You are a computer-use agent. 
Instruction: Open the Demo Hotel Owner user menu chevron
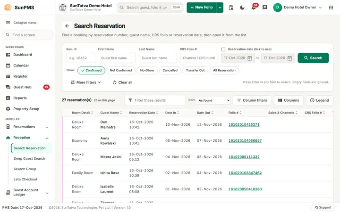click(x=321, y=8)
